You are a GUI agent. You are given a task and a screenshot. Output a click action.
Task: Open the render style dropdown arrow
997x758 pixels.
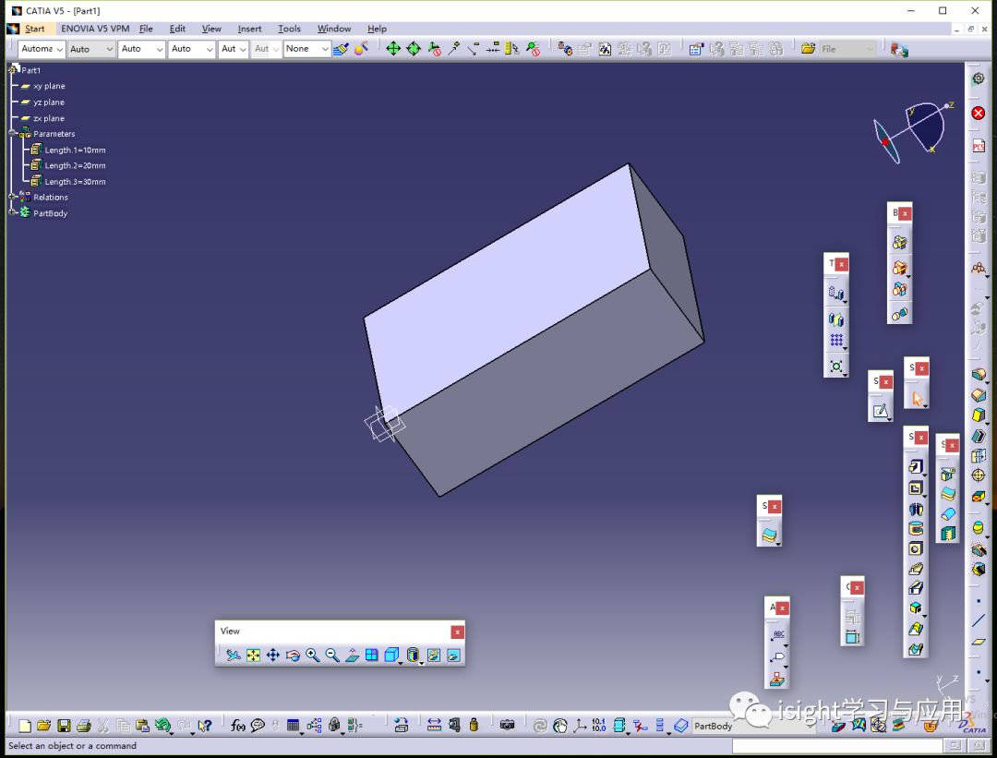420,662
